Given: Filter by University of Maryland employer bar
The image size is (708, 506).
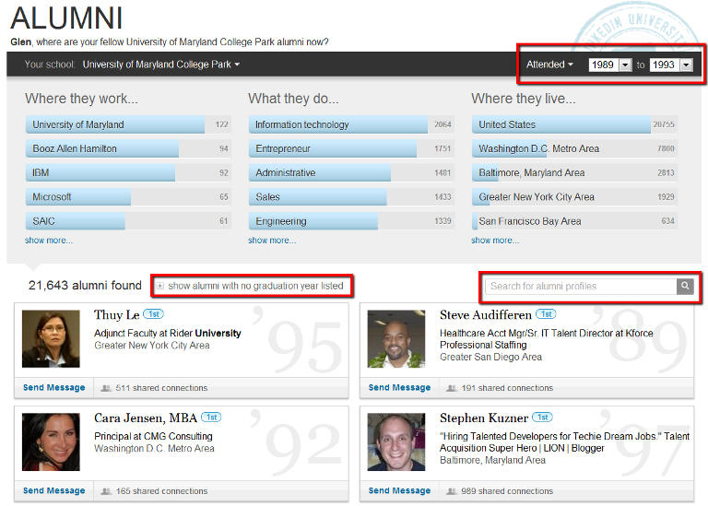Looking at the screenshot, I should 128,124.
